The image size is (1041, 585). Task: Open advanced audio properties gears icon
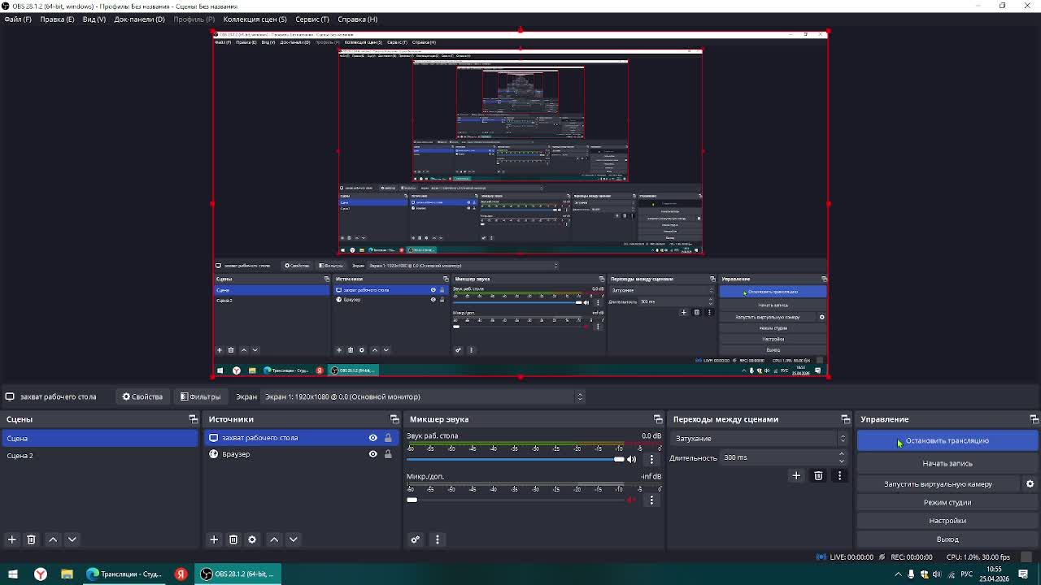(x=416, y=539)
